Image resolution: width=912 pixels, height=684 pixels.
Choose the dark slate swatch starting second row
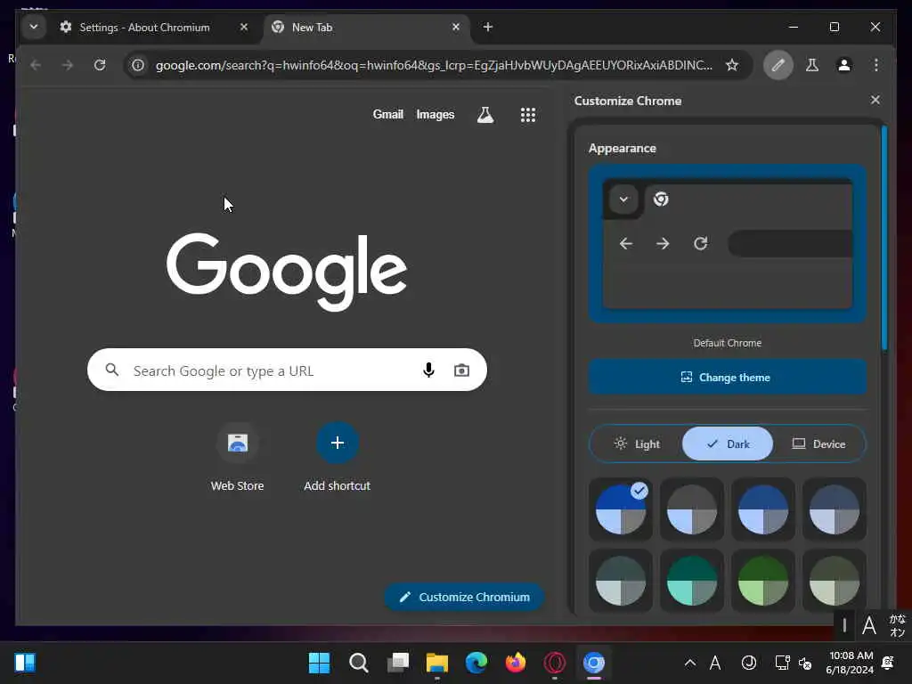click(x=621, y=581)
